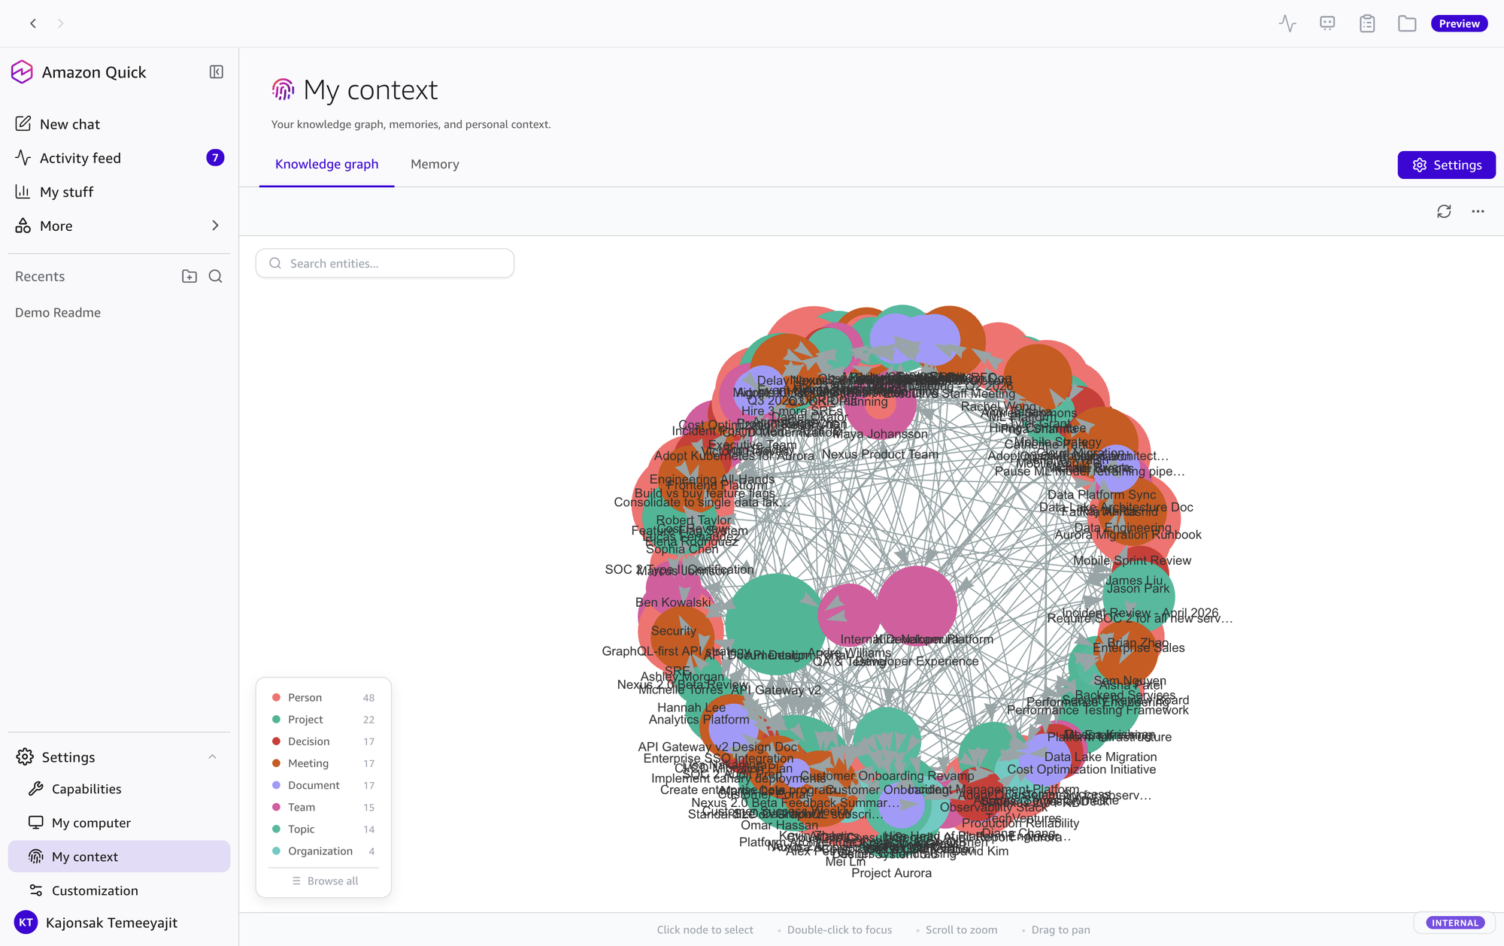
Task: Switch to the Memory tab
Action: (x=435, y=164)
